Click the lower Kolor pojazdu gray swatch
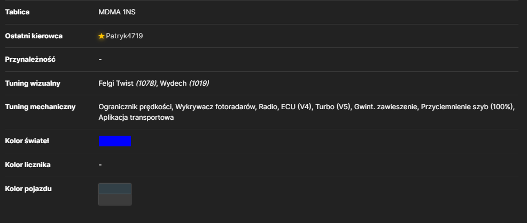527x223 pixels. pyautogui.click(x=114, y=200)
